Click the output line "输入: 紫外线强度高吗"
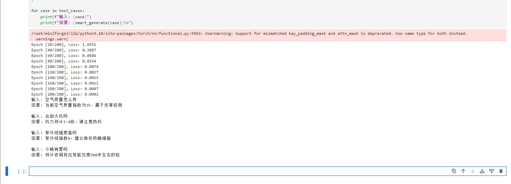Image resolution: width=511 pixels, height=184 pixels. [54, 133]
